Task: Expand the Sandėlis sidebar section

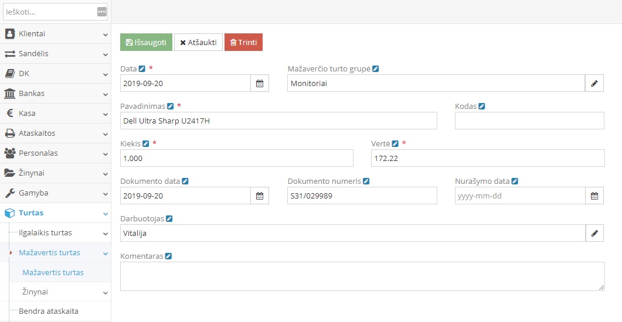Action: pyautogui.click(x=55, y=54)
